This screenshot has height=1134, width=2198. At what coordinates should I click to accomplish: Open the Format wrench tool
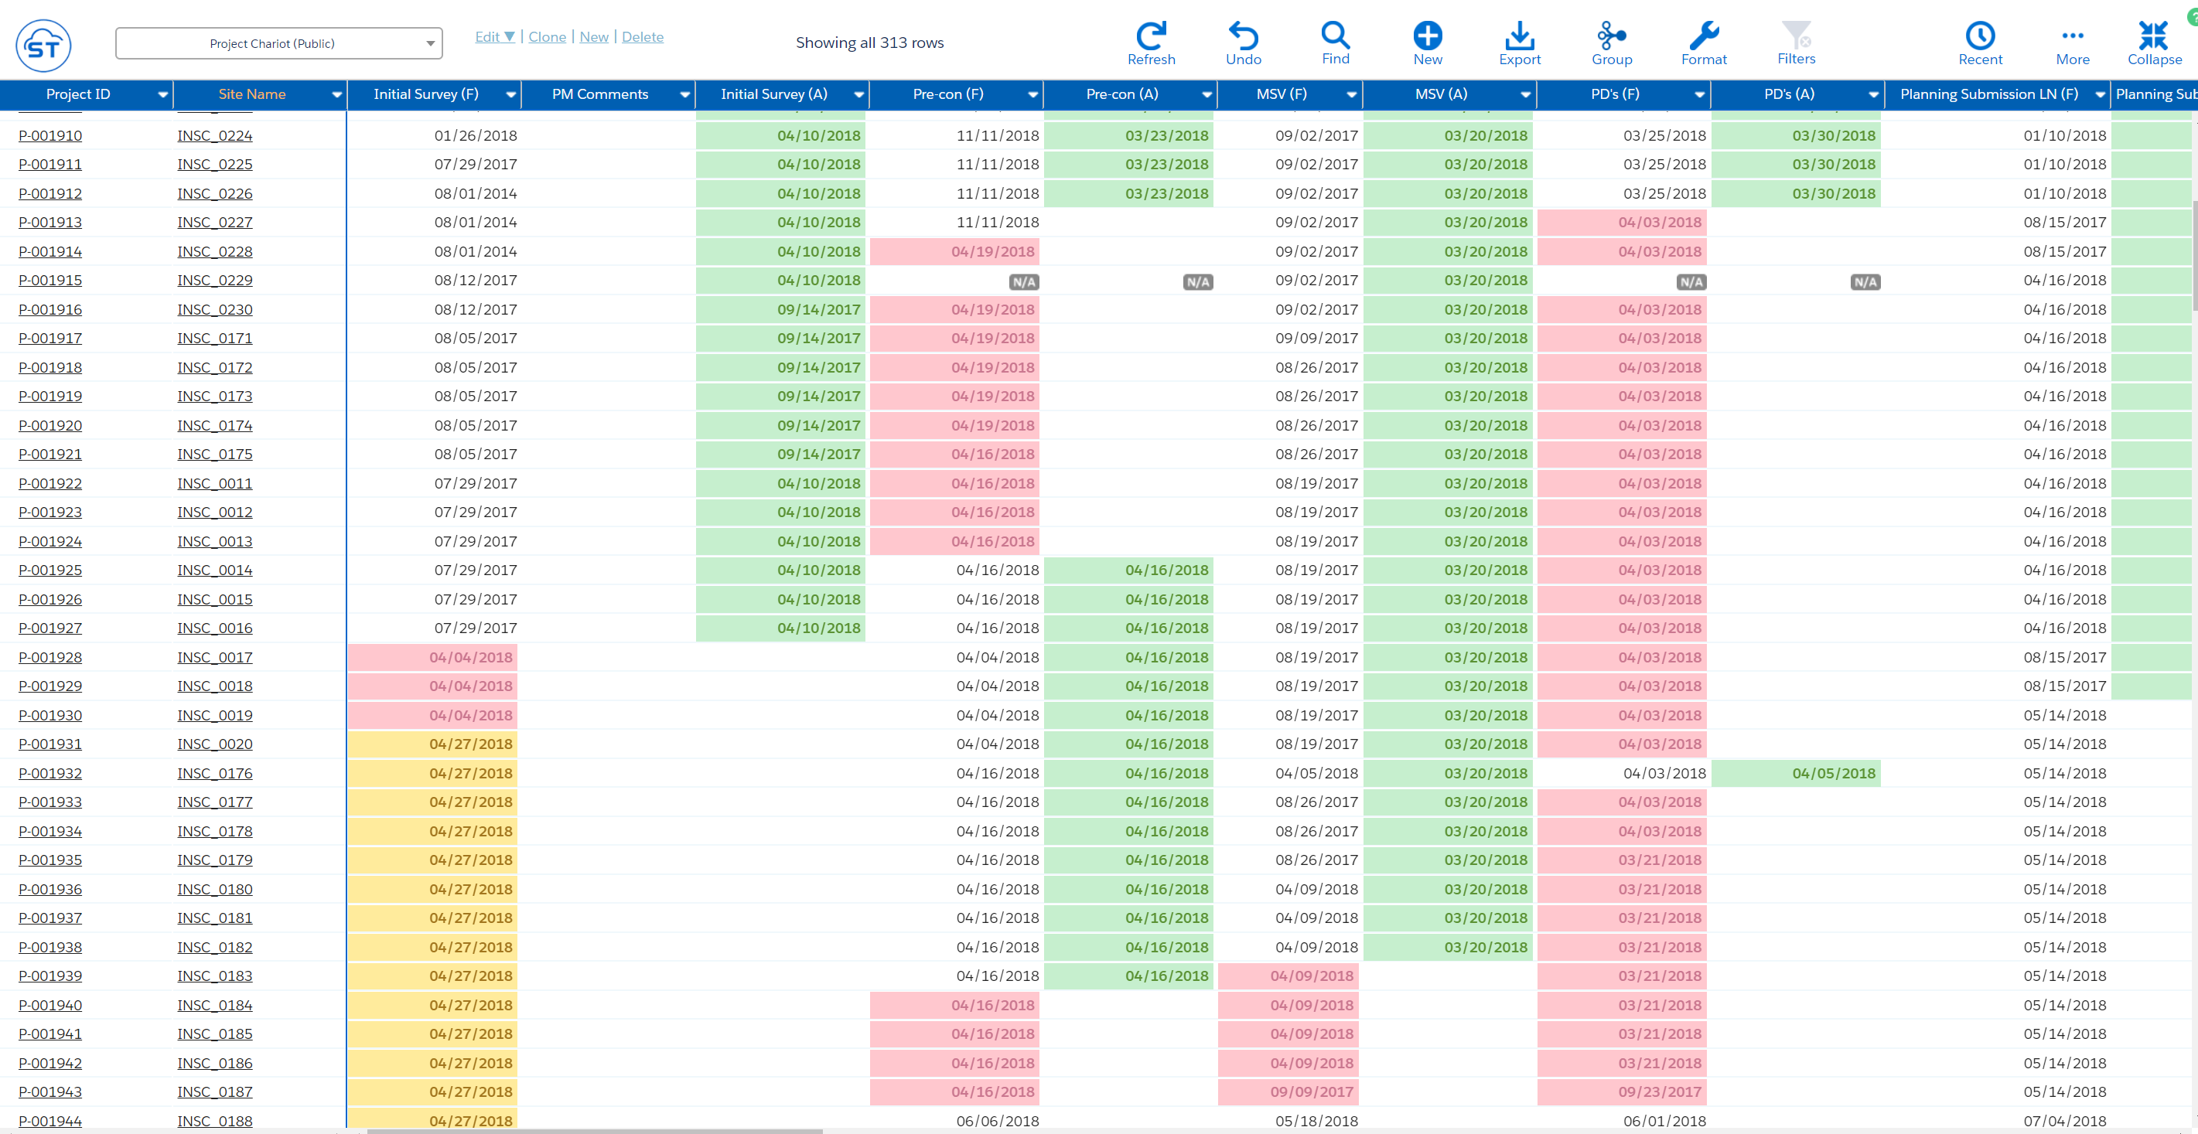pyautogui.click(x=1703, y=43)
